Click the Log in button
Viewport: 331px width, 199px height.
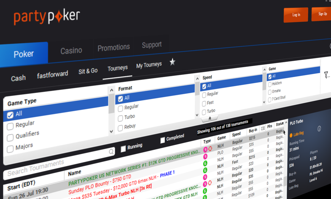[x=296, y=15]
